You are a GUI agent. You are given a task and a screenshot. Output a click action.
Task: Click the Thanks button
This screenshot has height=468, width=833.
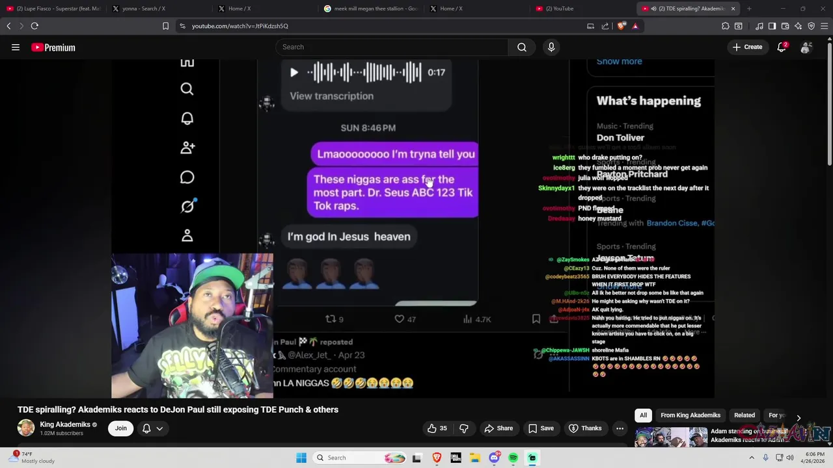[x=585, y=428]
